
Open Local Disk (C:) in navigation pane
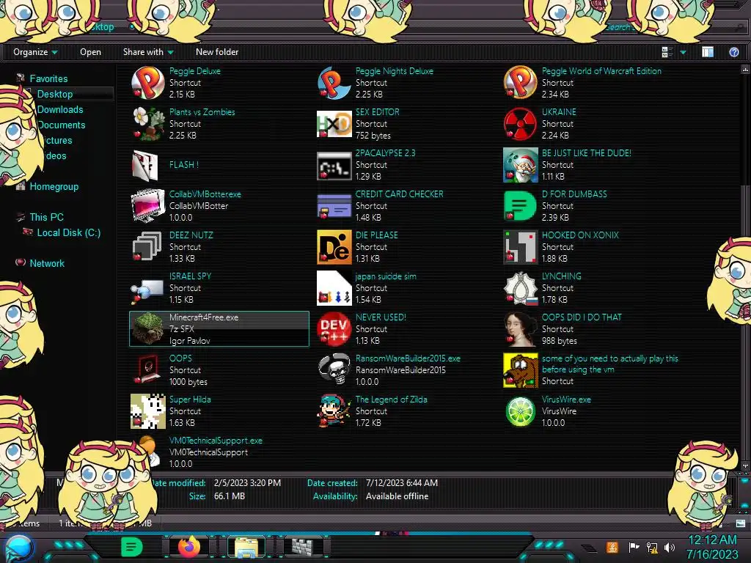68,232
